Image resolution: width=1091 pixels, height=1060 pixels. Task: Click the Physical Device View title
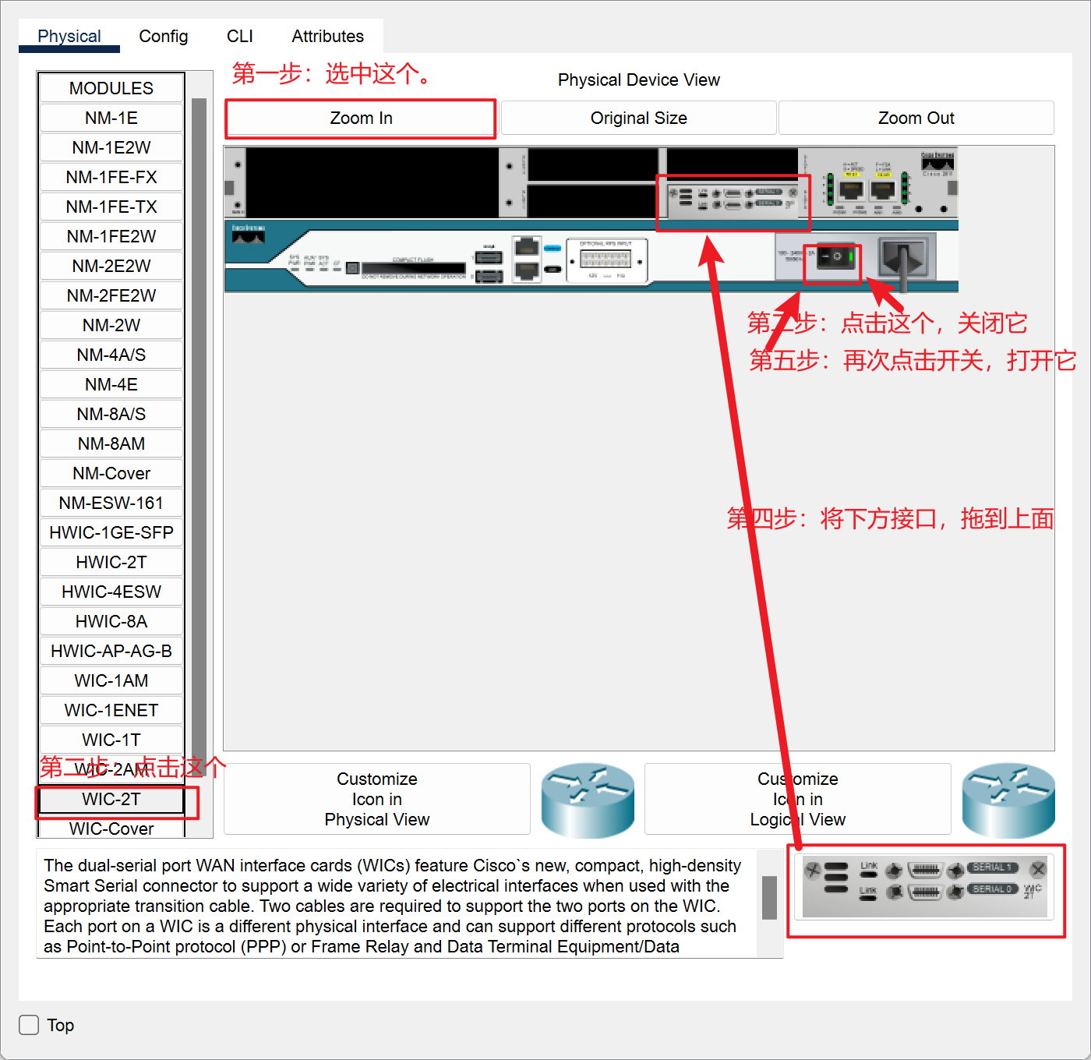[639, 79]
